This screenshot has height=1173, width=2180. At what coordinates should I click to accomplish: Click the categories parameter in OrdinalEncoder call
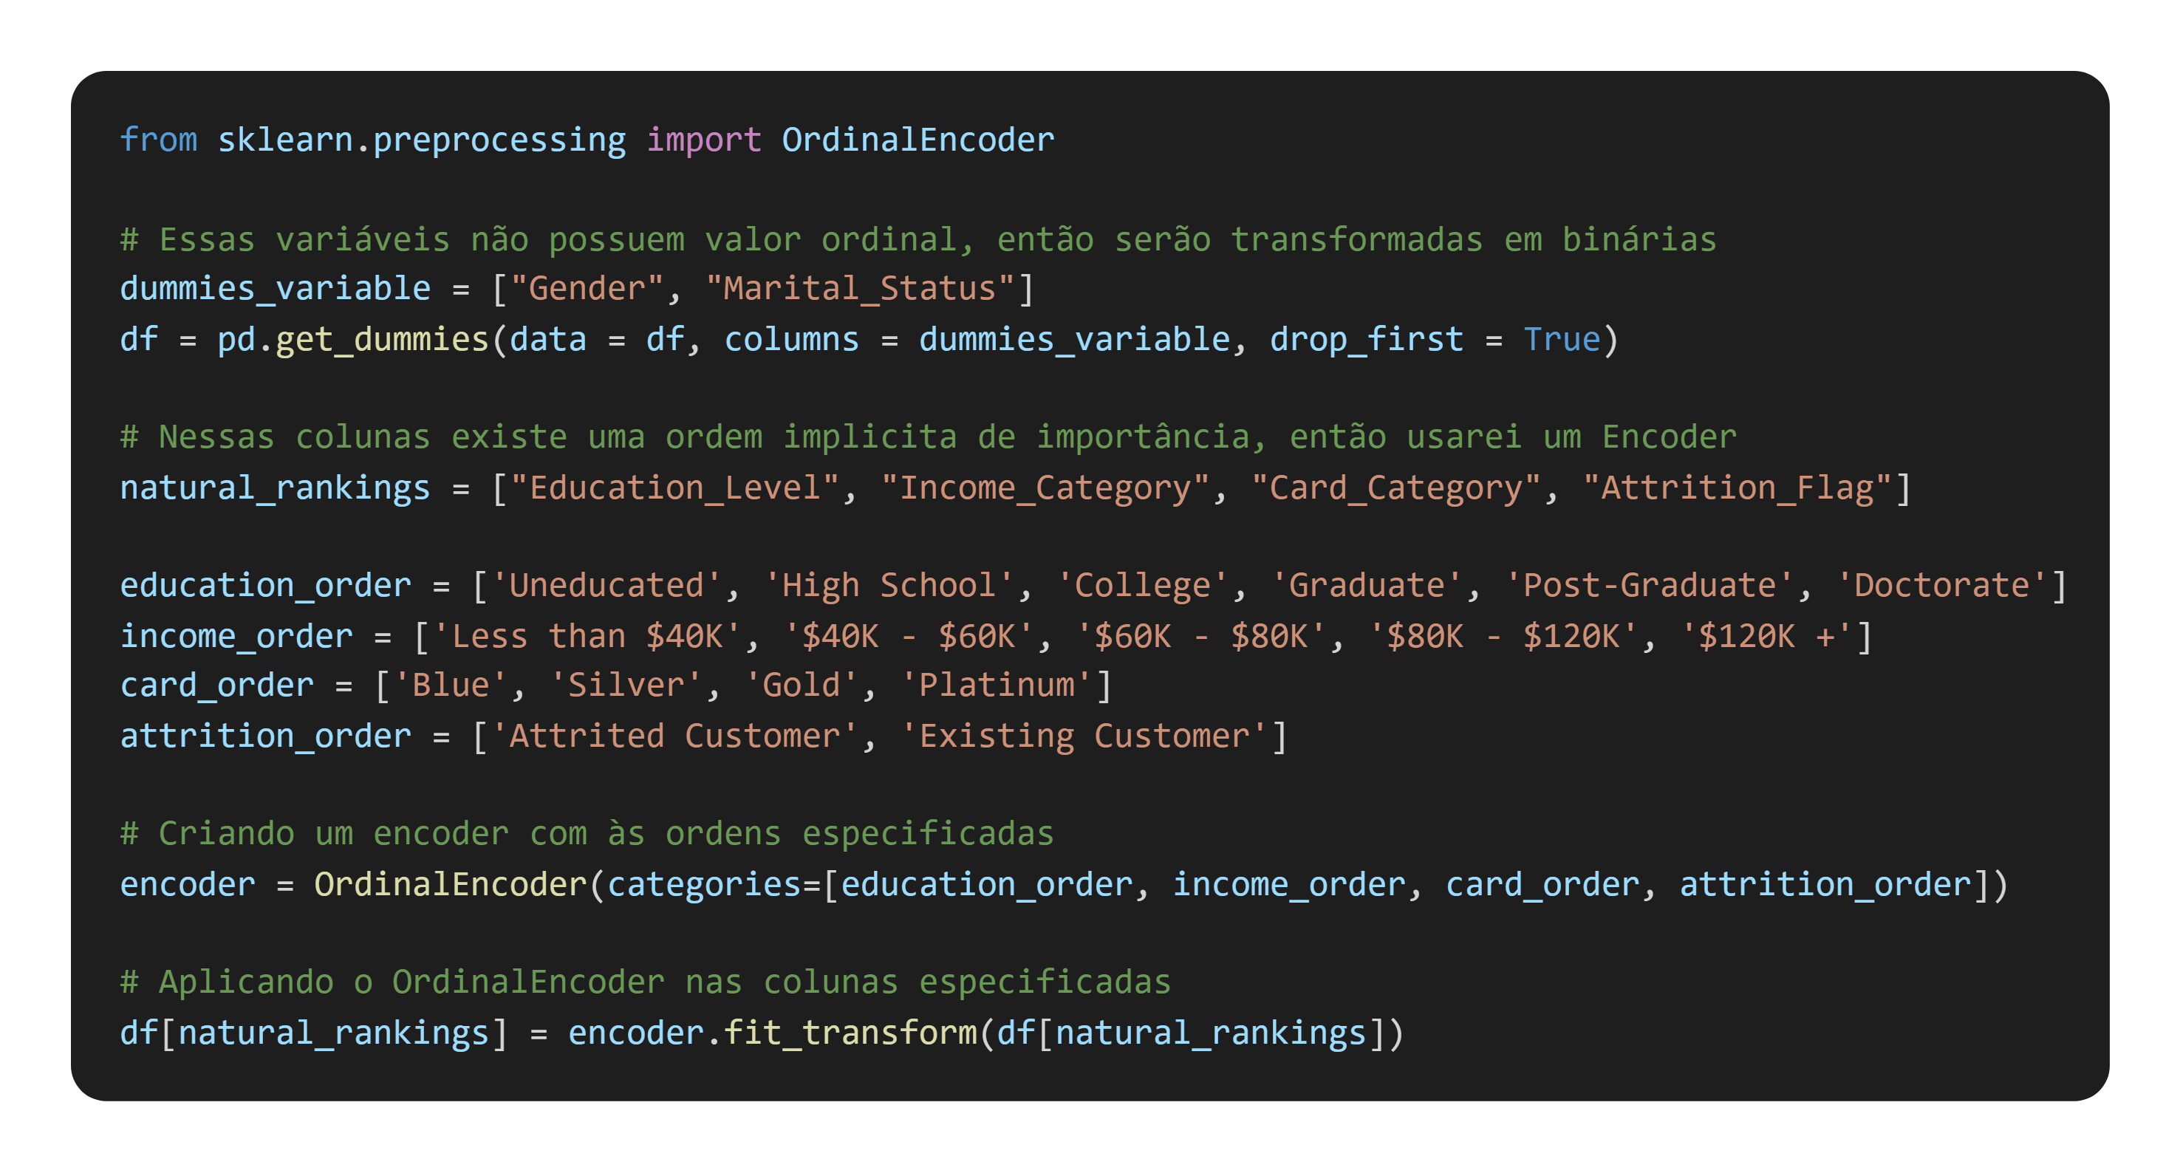704,884
